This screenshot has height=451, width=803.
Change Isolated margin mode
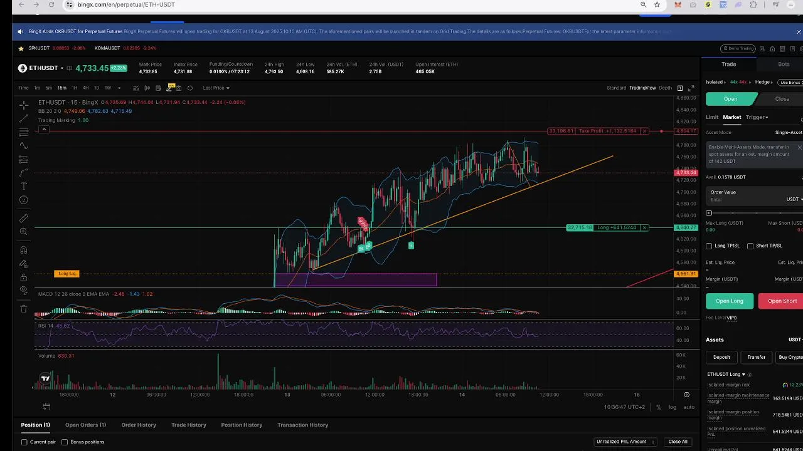715,82
